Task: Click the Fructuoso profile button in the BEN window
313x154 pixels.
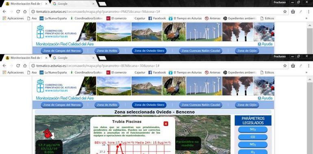Action: coord(280,56)
